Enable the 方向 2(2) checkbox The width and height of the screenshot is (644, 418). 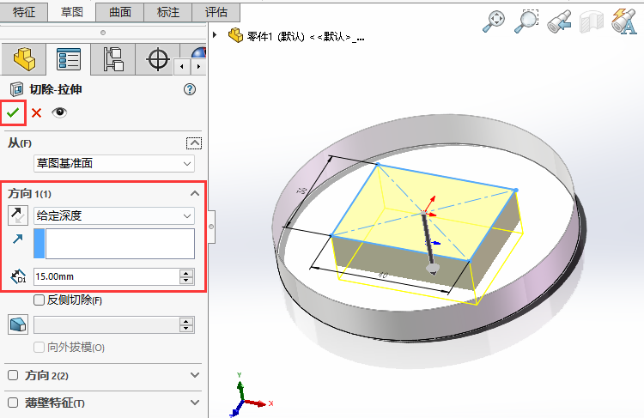[13, 375]
